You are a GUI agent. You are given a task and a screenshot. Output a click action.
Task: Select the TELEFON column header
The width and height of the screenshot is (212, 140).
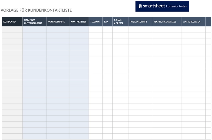[96, 22]
